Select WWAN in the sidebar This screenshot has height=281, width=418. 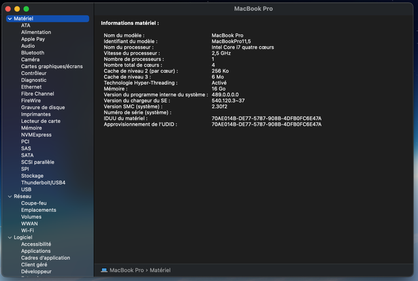[x=29, y=224]
